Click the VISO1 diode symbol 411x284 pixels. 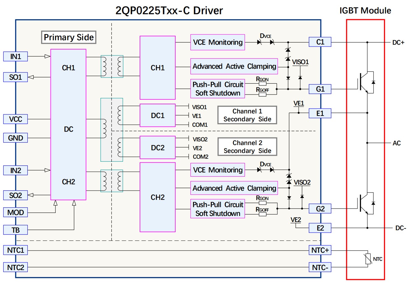300,78
